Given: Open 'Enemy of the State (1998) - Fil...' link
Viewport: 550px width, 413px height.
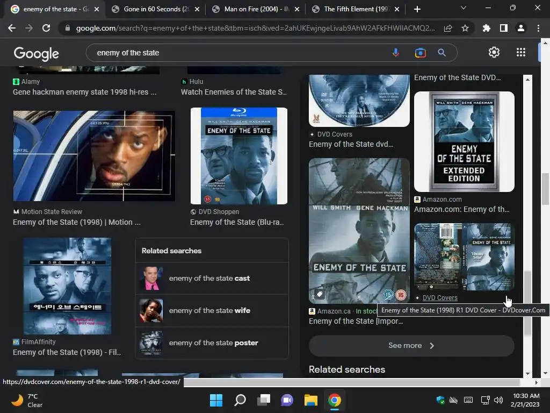Looking at the screenshot, I should click(x=67, y=352).
